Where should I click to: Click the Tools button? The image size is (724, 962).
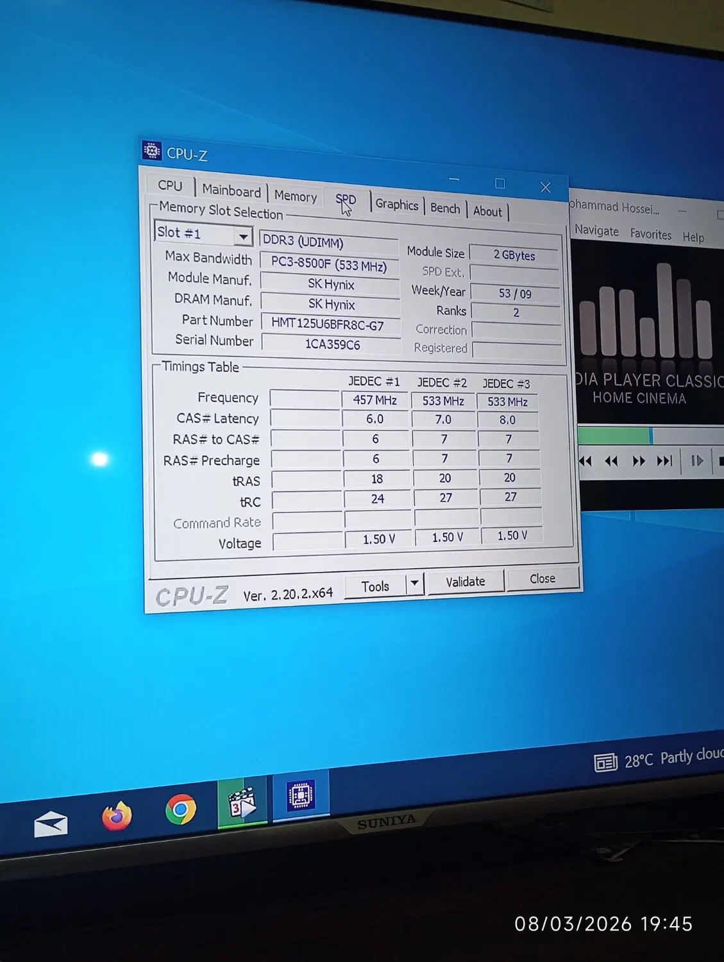click(x=375, y=586)
